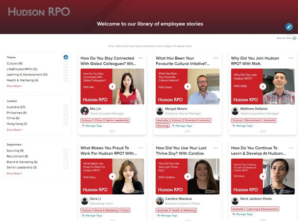Play the video 'With Adam'
The image size is (298, 221).
click(x=187, y=86)
